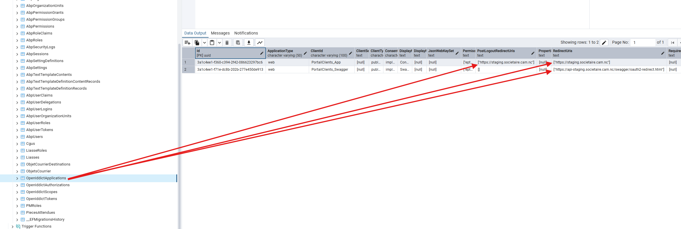681x229 pixels.
Task: Open the Graph Visualiser icon
Action: 260,43
